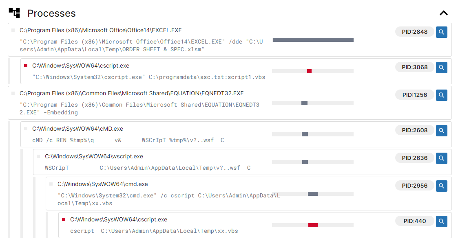Click the 'cMD /c REN %tmp%\q' command line
Screen dimensions: 458x243
click(128, 140)
